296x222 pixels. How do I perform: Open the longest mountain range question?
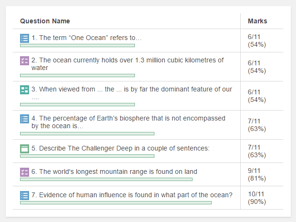pos(114,172)
